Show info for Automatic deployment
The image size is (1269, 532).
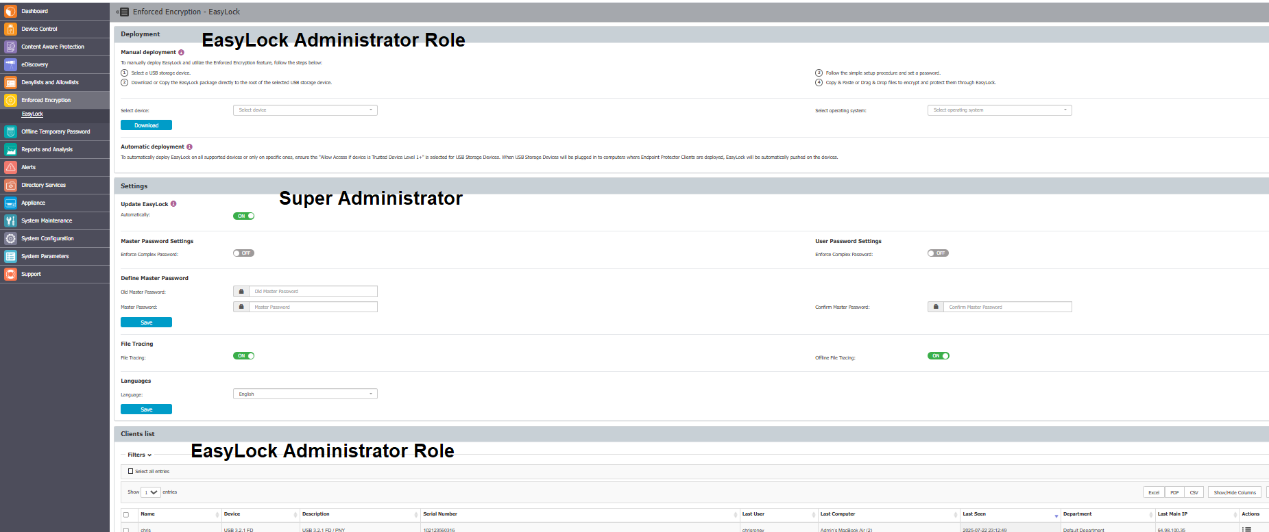[x=189, y=147]
